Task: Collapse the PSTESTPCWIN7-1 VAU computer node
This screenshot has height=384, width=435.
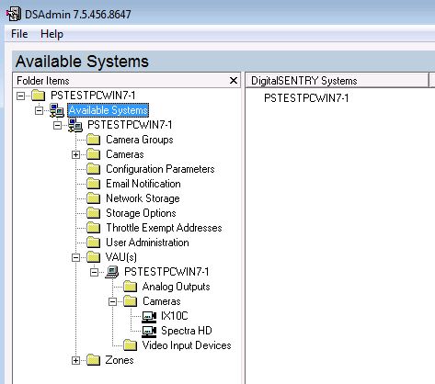Action: [x=94, y=272]
